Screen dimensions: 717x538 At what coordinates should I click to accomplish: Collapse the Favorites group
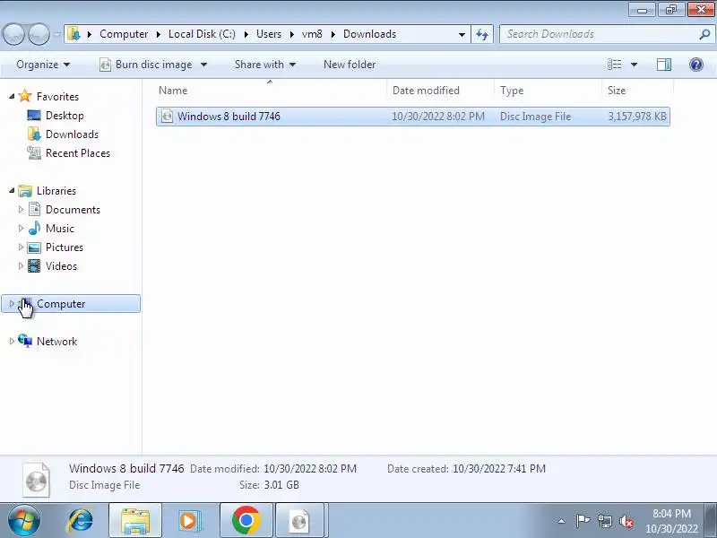(12, 96)
